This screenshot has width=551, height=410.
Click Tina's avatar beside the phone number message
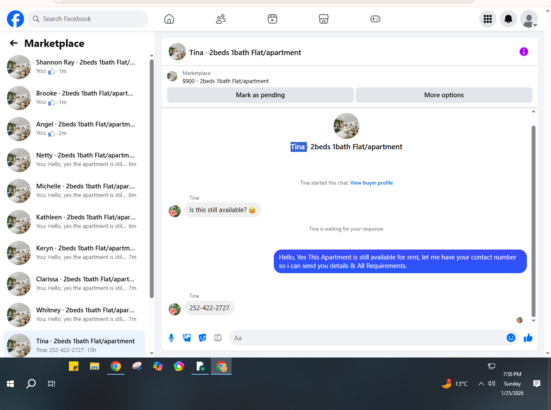coord(175,309)
